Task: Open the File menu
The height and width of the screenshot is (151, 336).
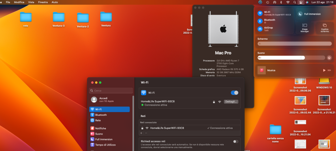Action: [8, 2]
